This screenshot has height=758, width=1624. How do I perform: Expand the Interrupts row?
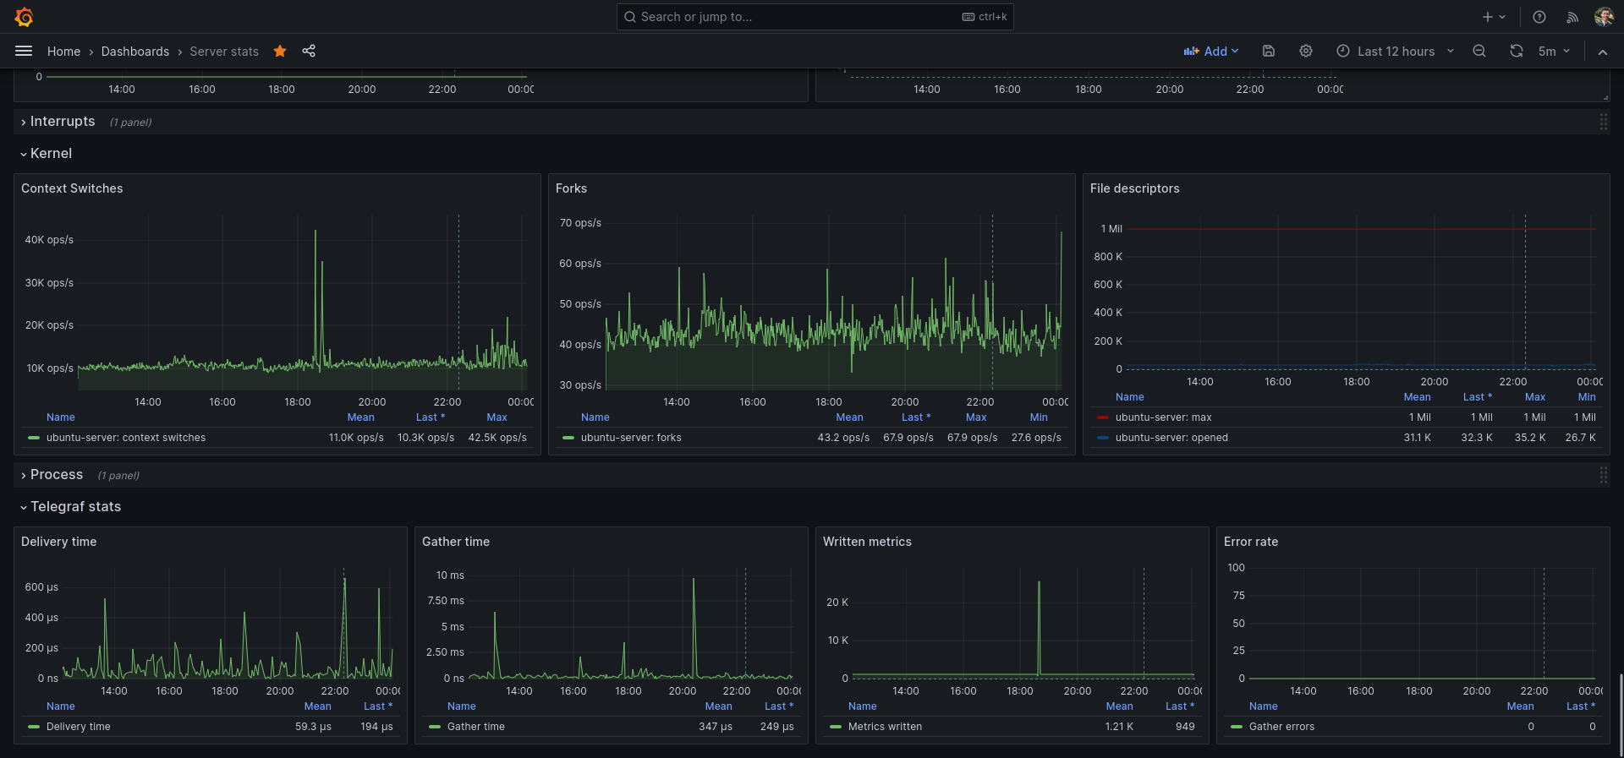click(62, 122)
